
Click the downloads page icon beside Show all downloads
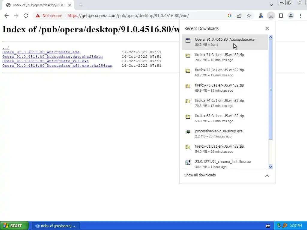(267, 175)
